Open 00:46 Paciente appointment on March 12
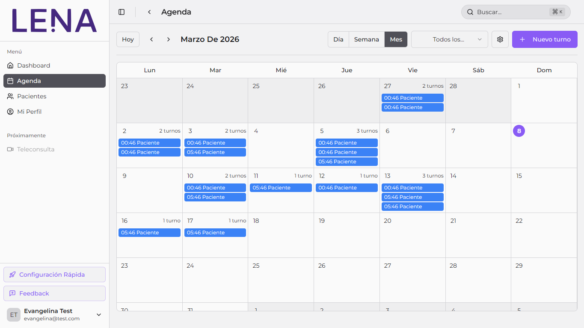This screenshot has height=328, width=584. 347,188
